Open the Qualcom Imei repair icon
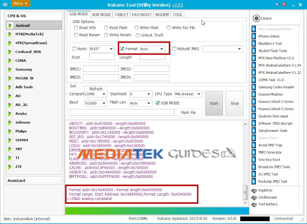Image resolution: width=307 pixels, height=224 pixels. point(254,116)
